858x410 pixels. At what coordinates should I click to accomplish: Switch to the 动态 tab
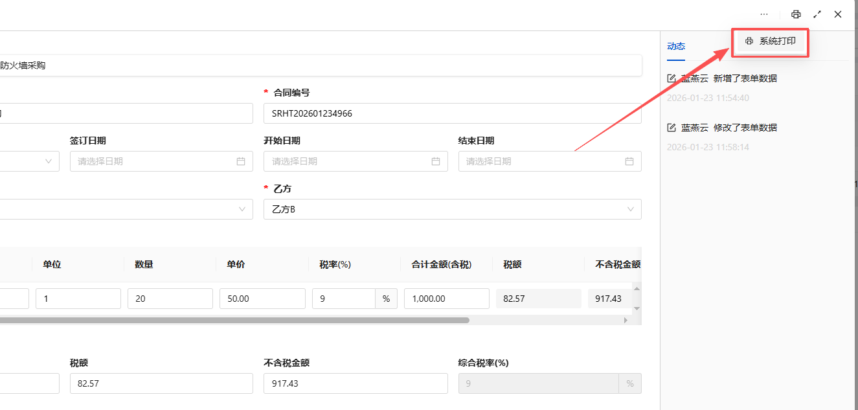[676, 46]
